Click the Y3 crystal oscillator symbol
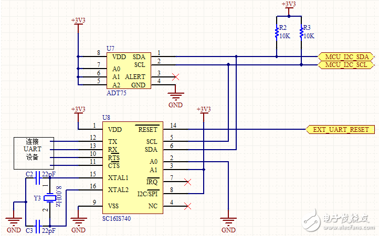 tap(50, 198)
